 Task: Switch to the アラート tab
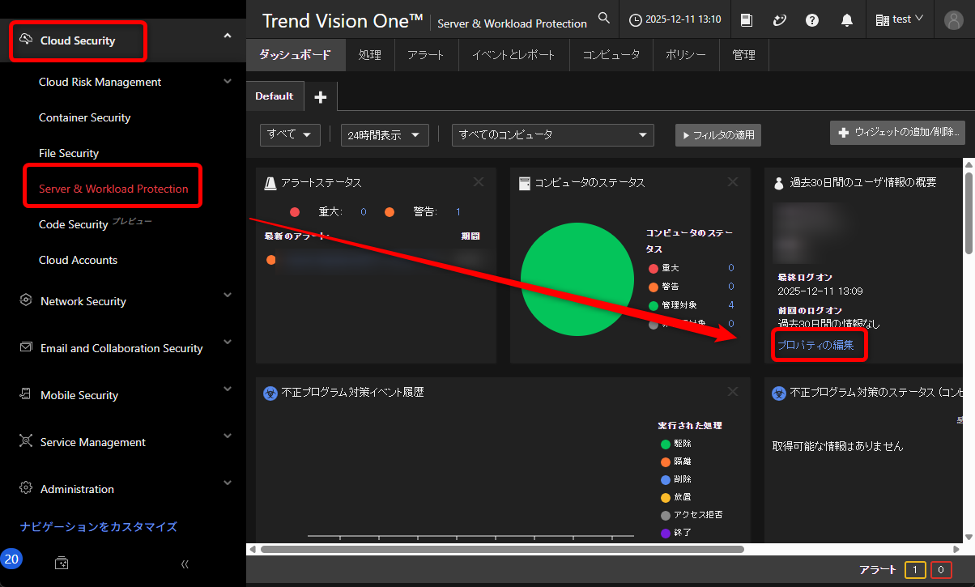[x=426, y=55]
